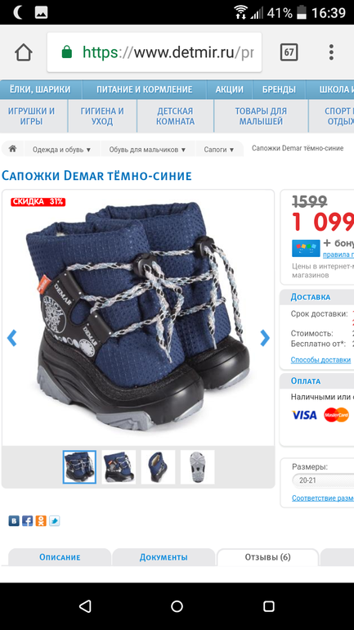Open ИГРУШКИ И ИГРЫ category
Image resolution: width=354 pixels, height=630 pixels.
tap(31, 116)
